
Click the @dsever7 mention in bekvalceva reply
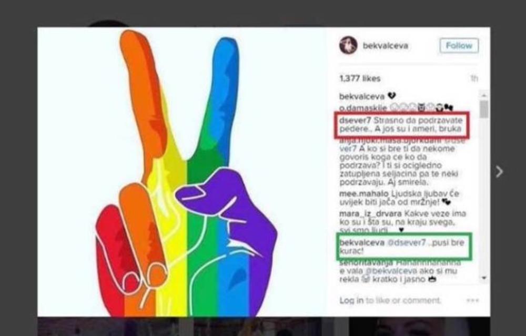[406, 242]
